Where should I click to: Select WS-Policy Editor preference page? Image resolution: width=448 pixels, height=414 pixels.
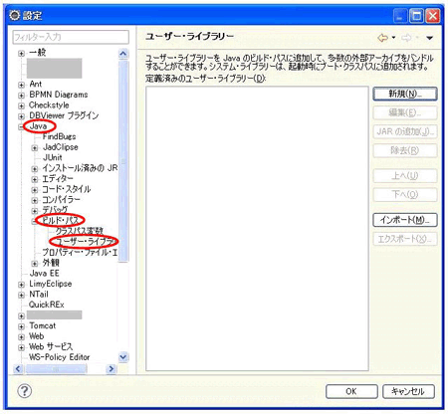(60, 357)
